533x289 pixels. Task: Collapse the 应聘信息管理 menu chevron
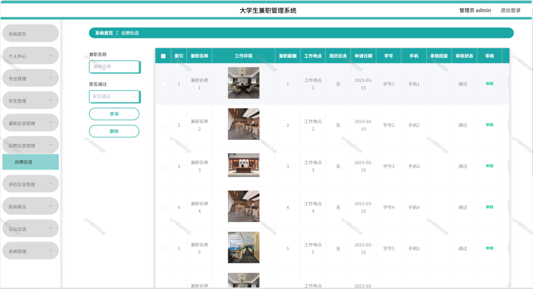[x=50, y=144]
